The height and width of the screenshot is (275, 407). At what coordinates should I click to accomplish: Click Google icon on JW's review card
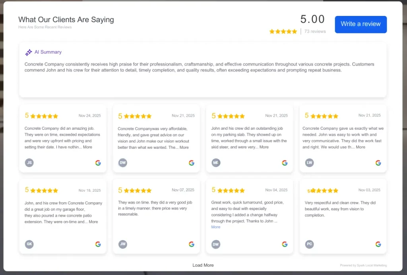point(192,244)
